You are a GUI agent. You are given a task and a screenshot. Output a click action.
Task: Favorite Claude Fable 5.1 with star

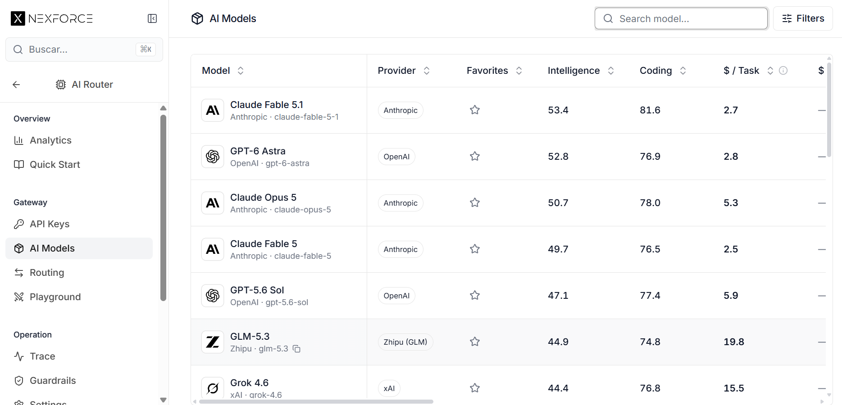point(475,110)
